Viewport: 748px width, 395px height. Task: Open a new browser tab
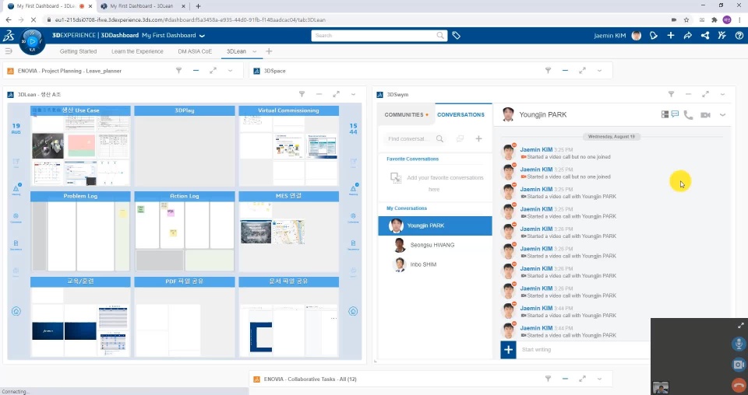[198, 6]
